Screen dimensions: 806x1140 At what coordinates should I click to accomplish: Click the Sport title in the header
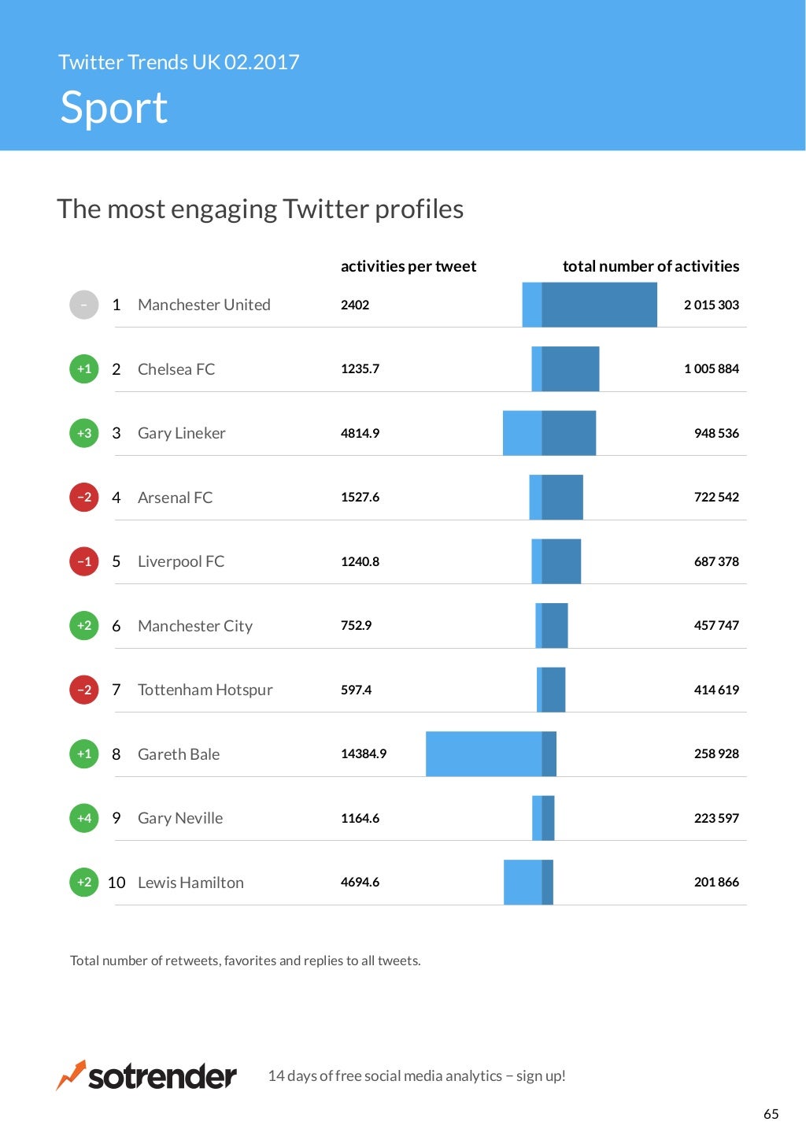(114, 108)
